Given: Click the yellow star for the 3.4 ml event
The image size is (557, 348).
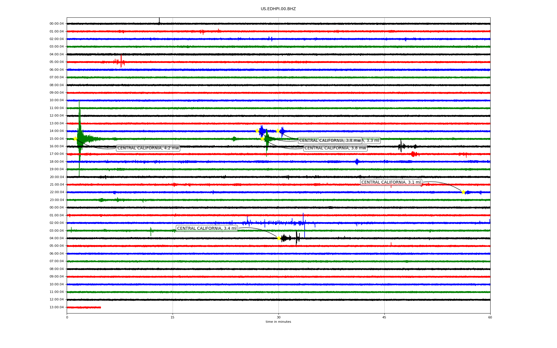Looking at the screenshot, I should pyautogui.click(x=279, y=238).
